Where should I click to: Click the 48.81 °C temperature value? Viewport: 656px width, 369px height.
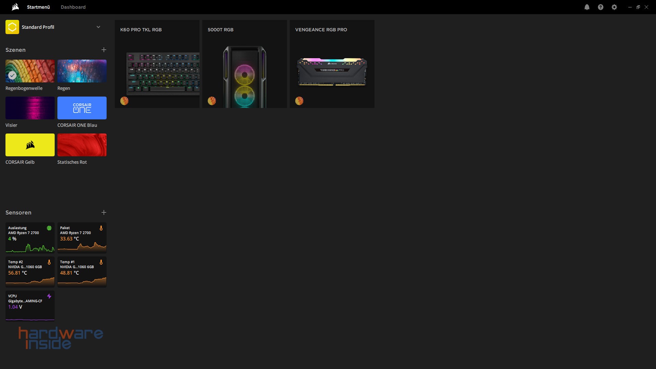[69, 273]
